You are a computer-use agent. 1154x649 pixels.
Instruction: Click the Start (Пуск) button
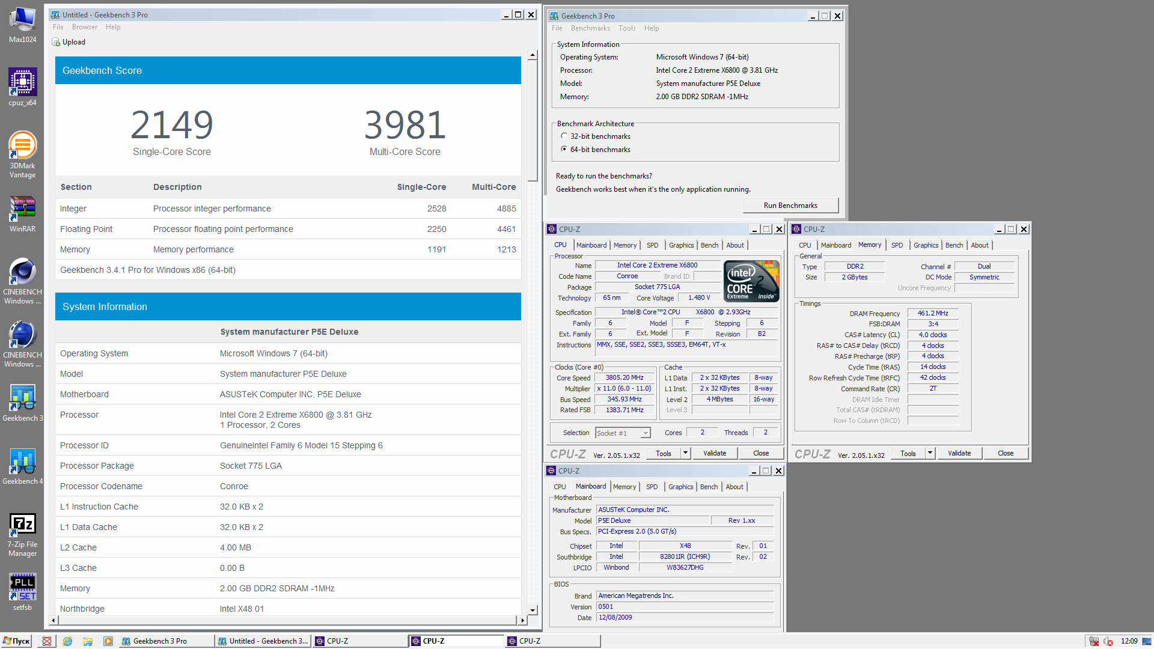pos(16,641)
